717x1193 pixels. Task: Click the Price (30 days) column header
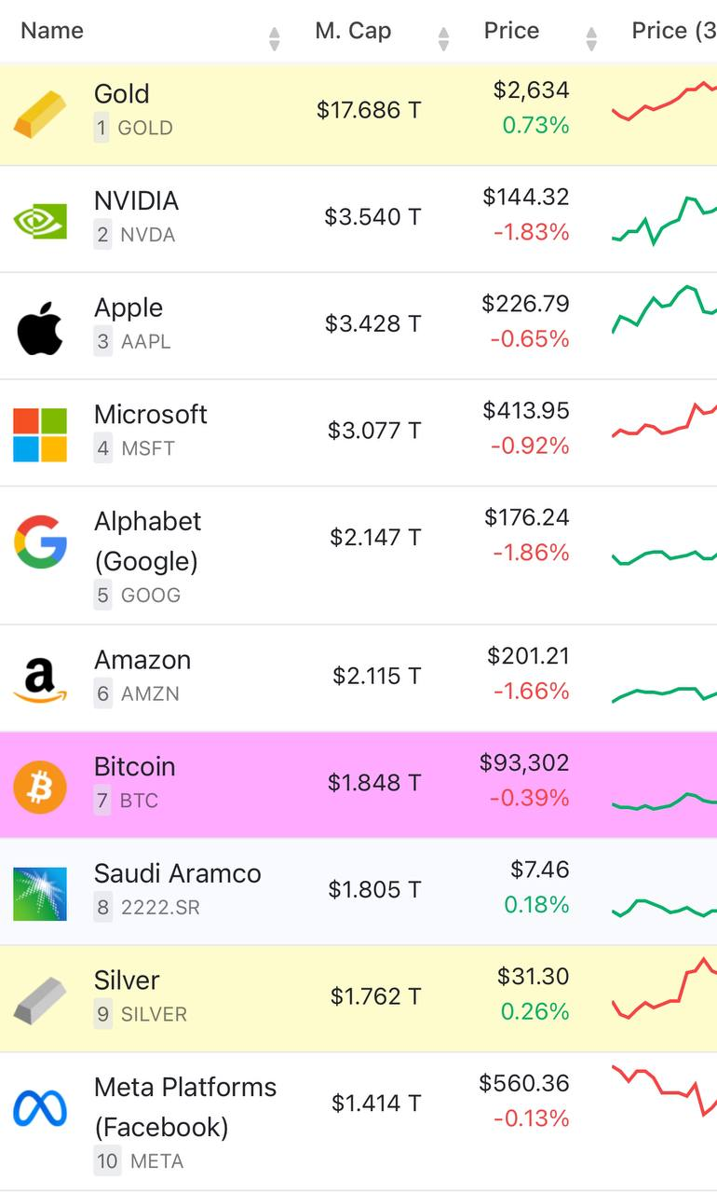pos(672,31)
